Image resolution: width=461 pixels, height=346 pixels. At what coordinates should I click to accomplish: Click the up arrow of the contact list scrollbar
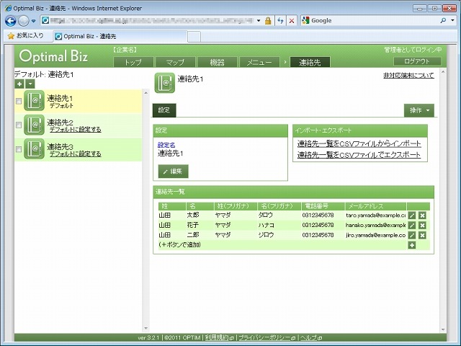tap(146, 93)
